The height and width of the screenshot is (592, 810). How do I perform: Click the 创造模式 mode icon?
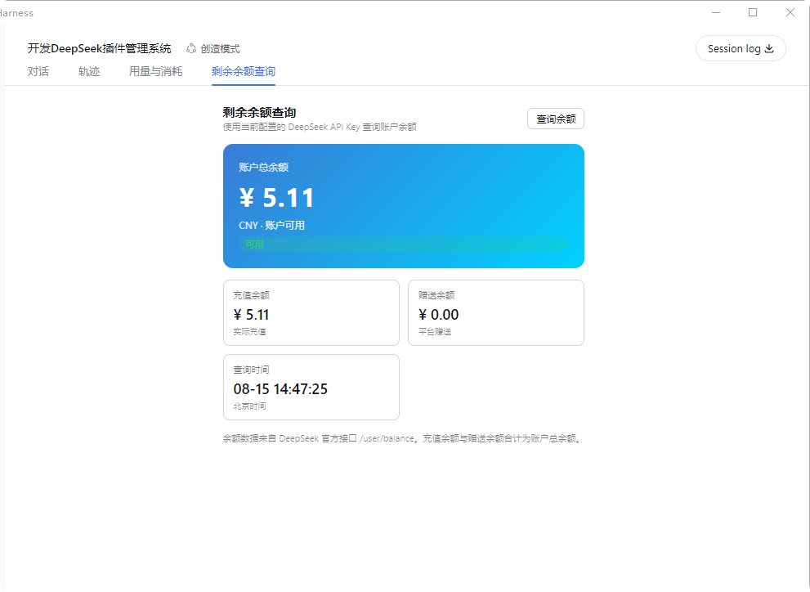[191, 48]
